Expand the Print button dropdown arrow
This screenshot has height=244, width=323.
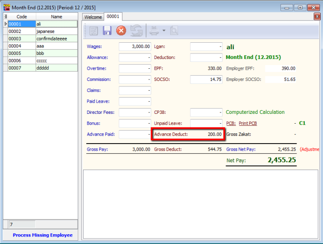coord(163,32)
